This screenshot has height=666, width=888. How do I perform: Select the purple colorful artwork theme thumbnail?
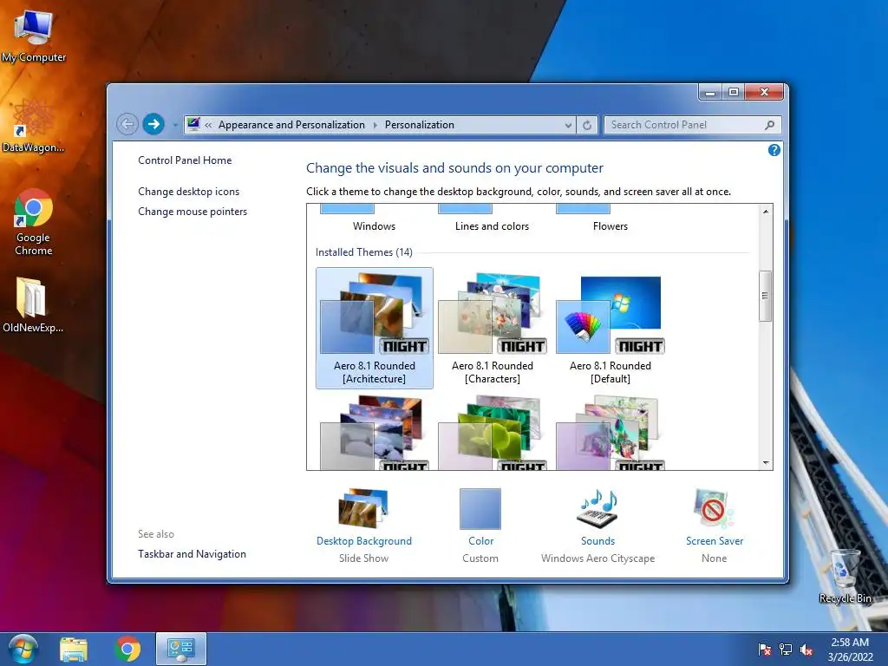(610, 433)
